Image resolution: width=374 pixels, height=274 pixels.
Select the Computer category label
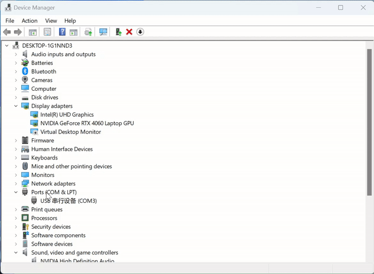pos(43,89)
